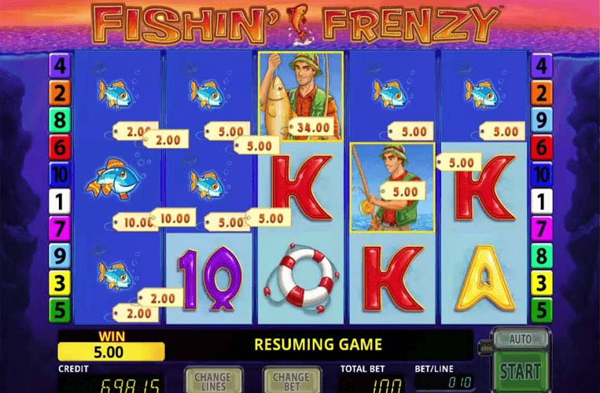Click the payline 1 marker on left side
This screenshot has width=600, height=393.
[60, 201]
